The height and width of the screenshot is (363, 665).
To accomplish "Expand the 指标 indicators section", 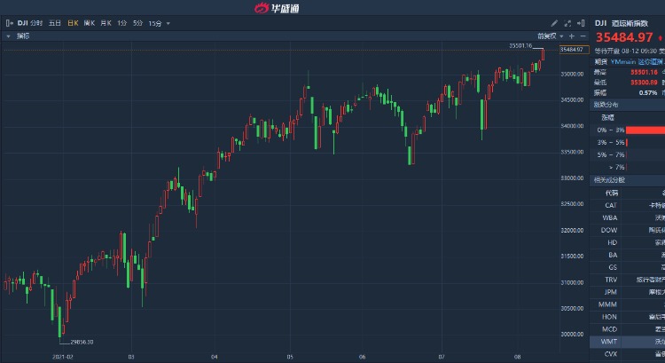I will click(x=9, y=36).
